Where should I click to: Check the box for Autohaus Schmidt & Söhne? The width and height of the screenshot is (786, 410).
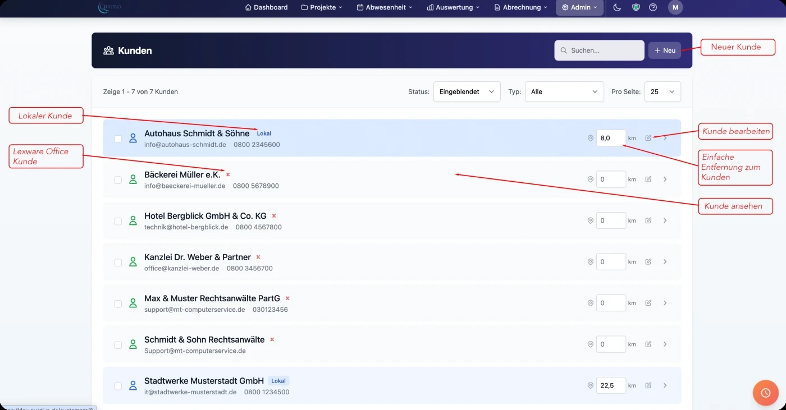click(118, 139)
